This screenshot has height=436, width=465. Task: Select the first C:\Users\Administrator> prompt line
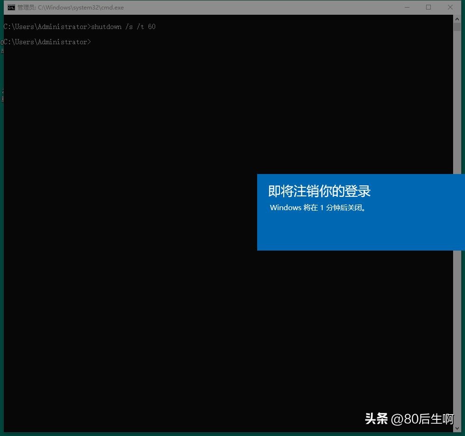pos(45,27)
